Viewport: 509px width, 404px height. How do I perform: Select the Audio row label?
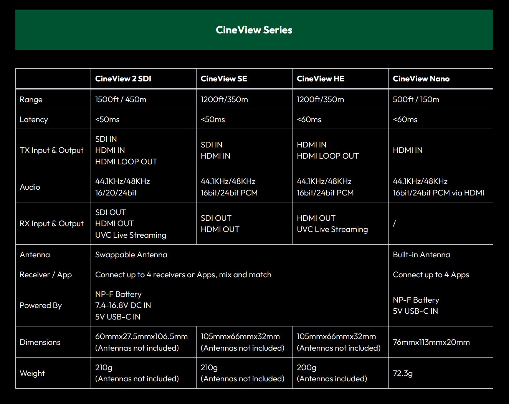pyautogui.click(x=30, y=187)
